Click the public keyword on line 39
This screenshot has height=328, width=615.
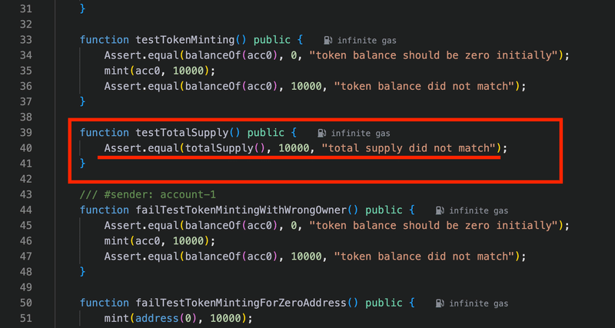click(x=265, y=133)
